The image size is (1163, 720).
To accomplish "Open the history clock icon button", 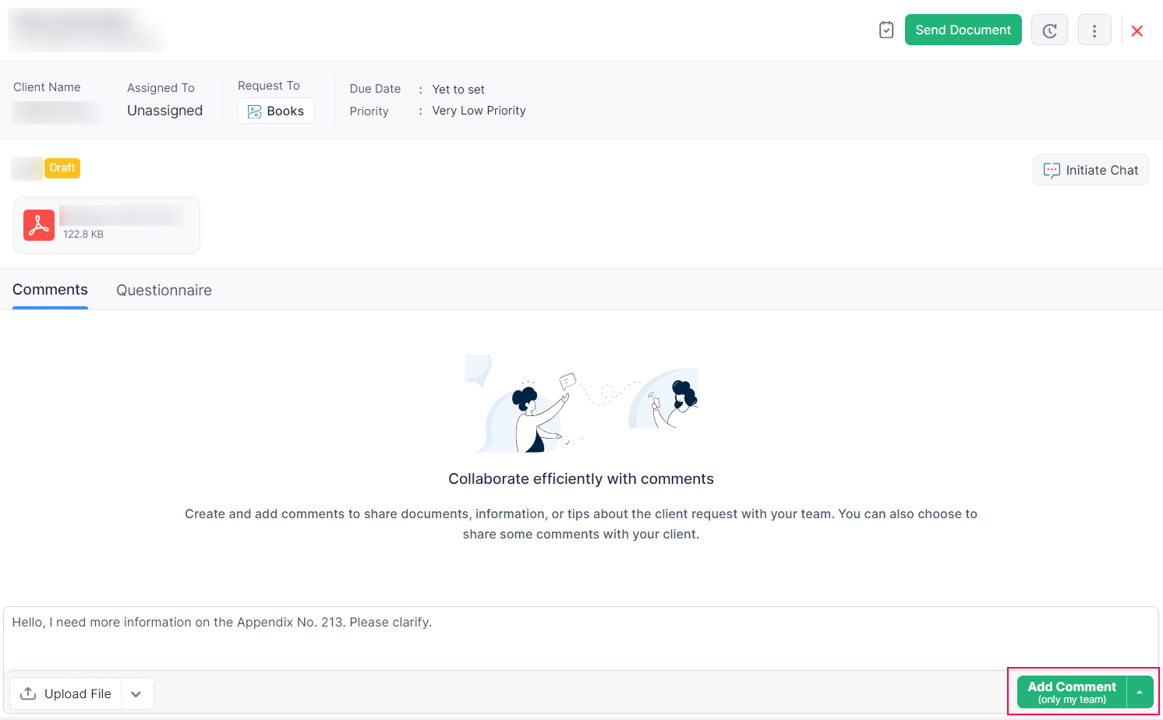I will coord(1049,30).
